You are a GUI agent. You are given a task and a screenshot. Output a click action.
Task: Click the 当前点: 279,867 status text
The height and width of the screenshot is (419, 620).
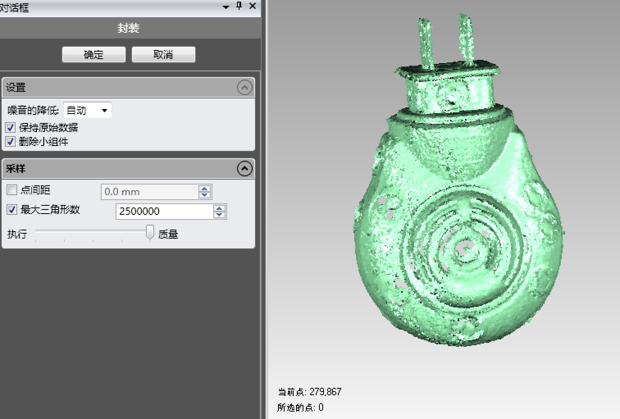click(310, 392)
